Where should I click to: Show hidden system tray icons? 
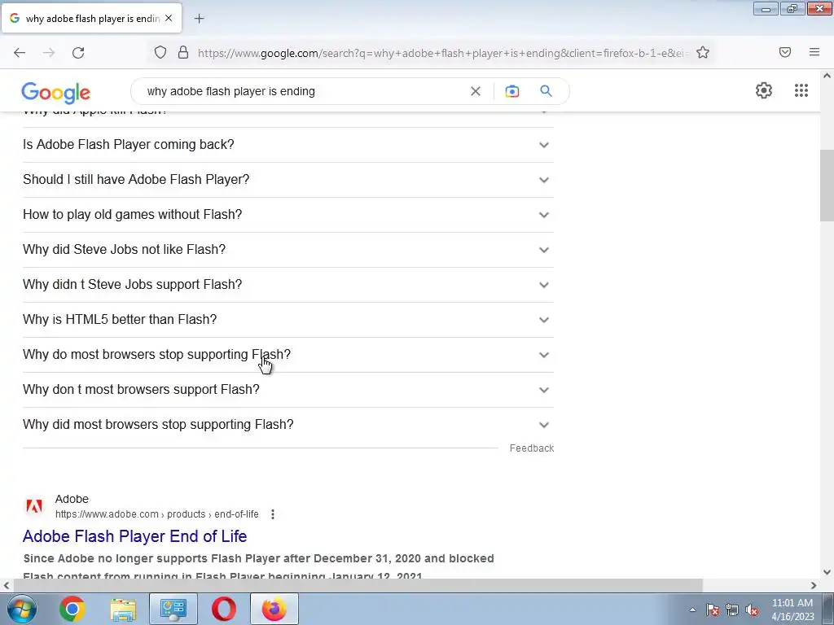692,610
